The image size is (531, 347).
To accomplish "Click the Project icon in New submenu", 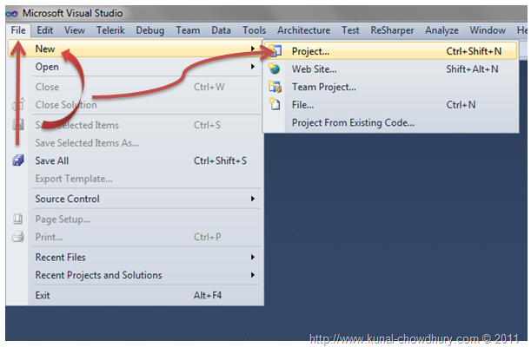I will (275, 51).
